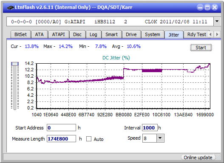The height and width of the screenshot is (163, 224).
Task: Open the Speed dropdown arrow
Action: point(160,138)
